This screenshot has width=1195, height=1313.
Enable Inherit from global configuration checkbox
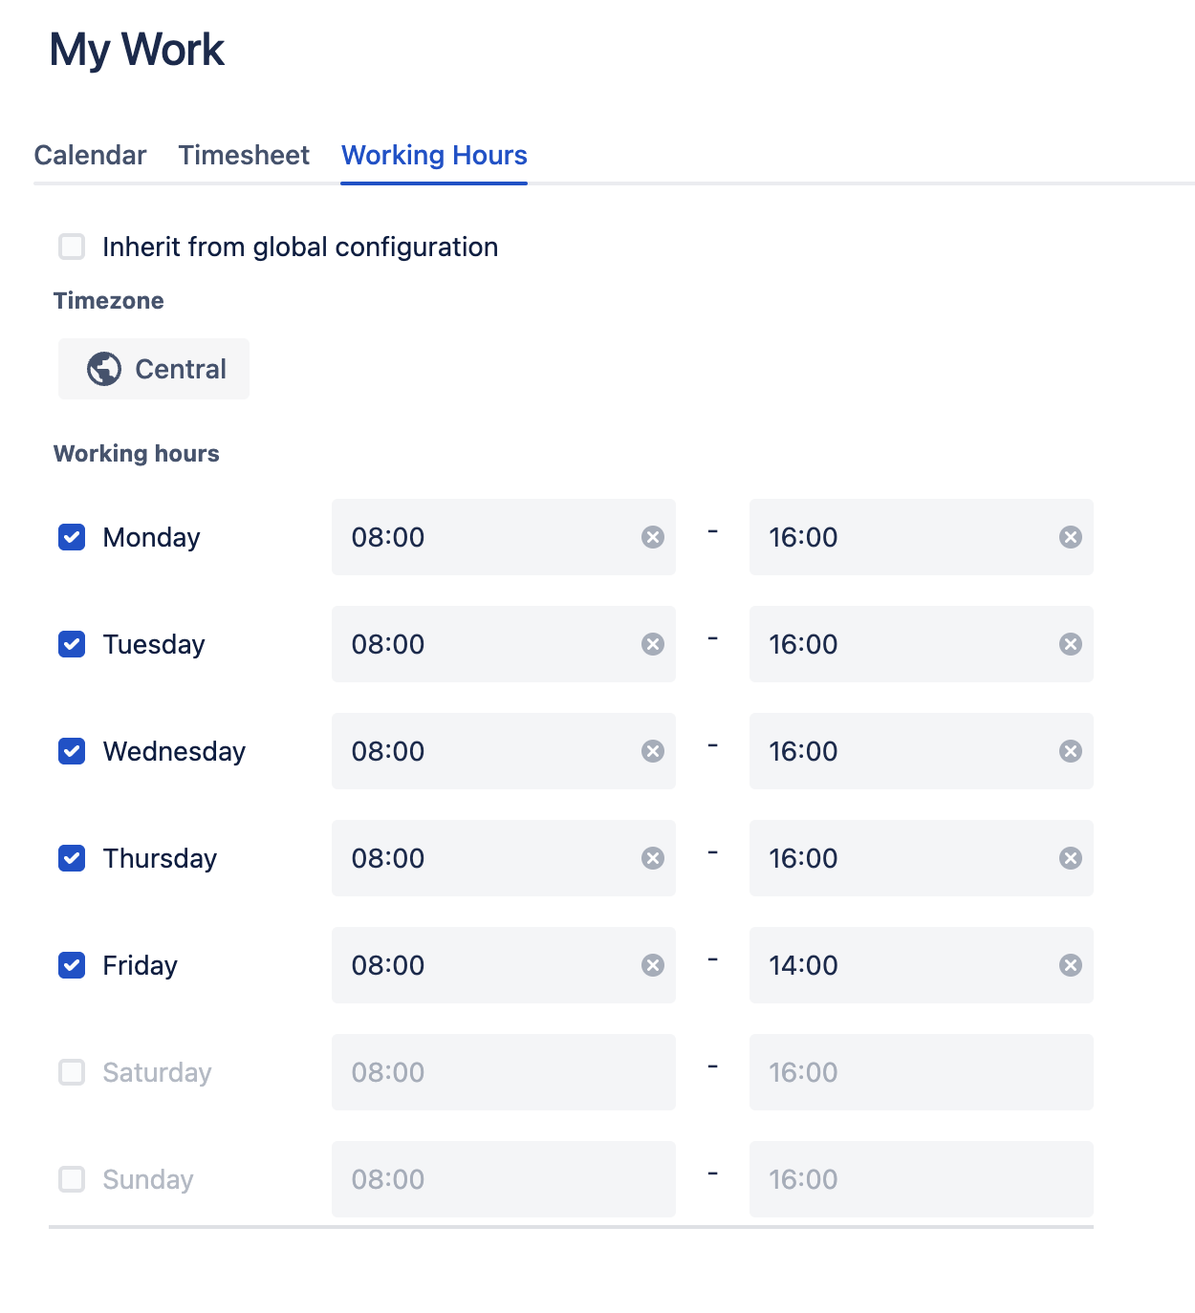pos(72,247)
